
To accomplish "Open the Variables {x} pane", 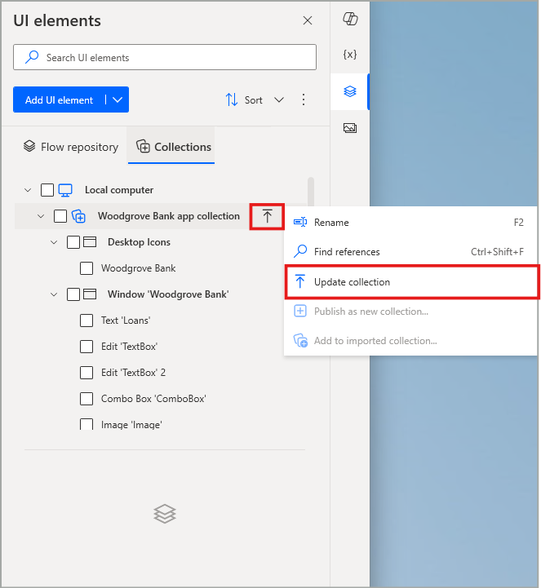I will 350,55.
